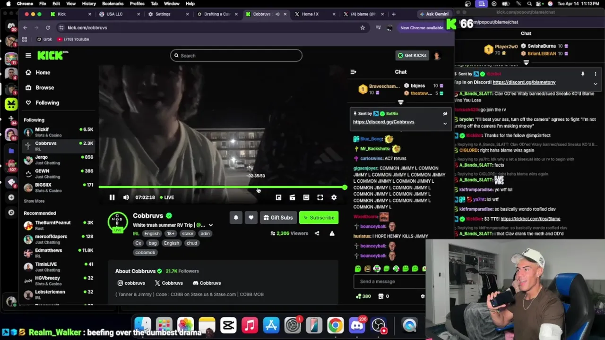Focus the Send a message chat input
Image resolution: width=605 pixels, height=340 pixels.
coord(389,281)
